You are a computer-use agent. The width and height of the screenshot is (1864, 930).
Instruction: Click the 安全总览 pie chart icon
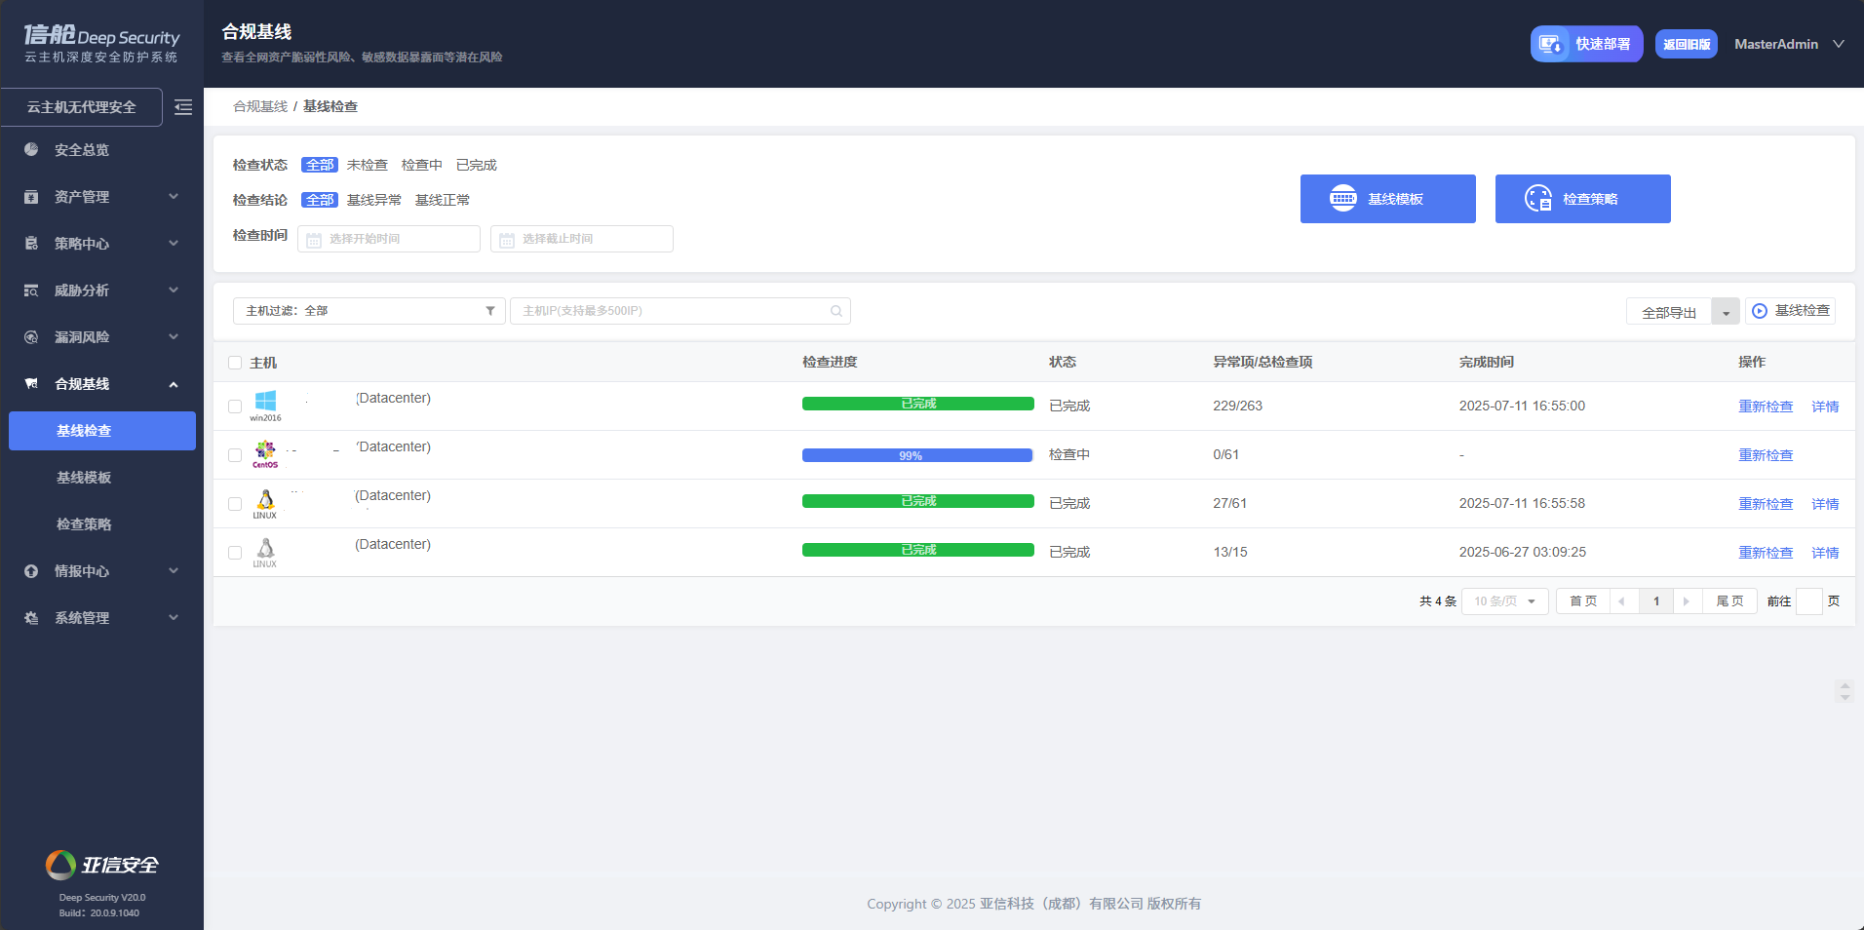click(31, 149)
